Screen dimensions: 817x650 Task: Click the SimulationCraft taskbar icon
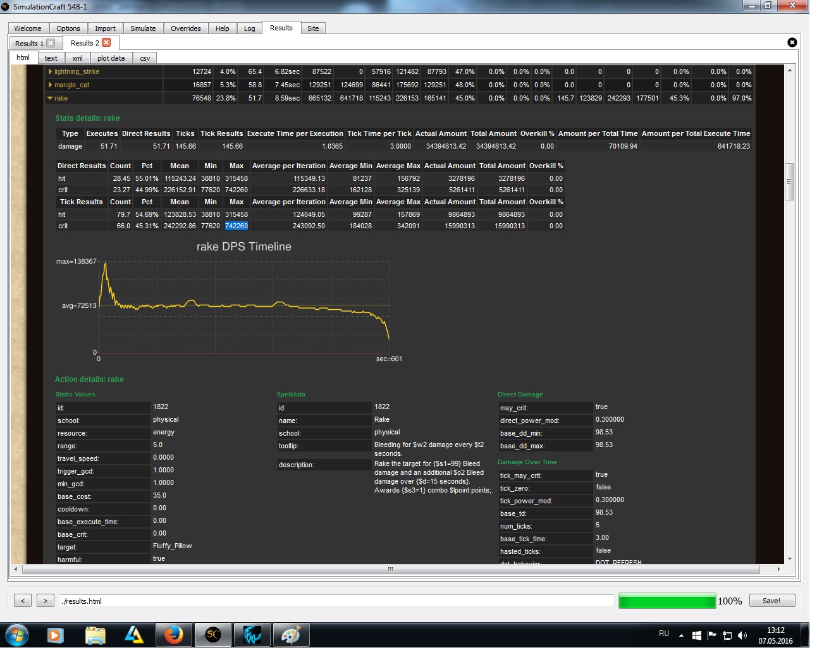pyautogui.click(x=213, y=635)
